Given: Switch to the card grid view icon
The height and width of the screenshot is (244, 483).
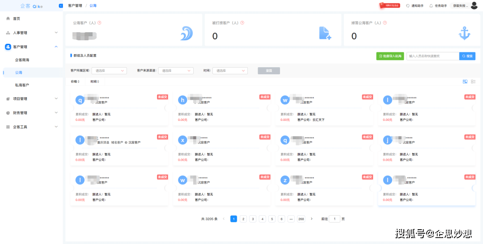Looking at the screenshot, I should (x=465, y=81).
